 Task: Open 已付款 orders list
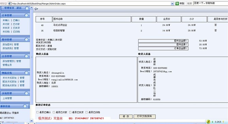(16, 24)
